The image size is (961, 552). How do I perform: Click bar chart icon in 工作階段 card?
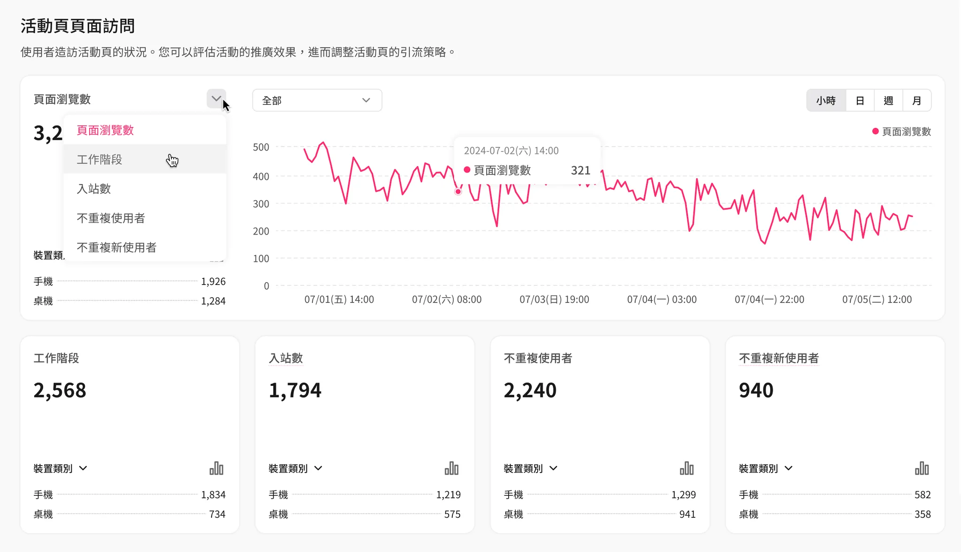[216, 468]
